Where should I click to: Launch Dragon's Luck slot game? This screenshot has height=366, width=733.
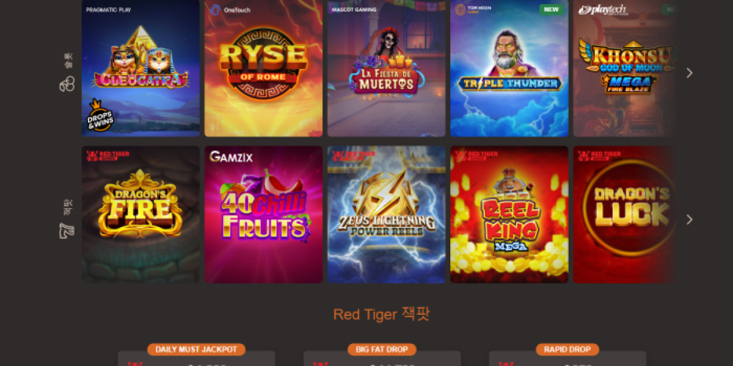click(x=624, y=214)
